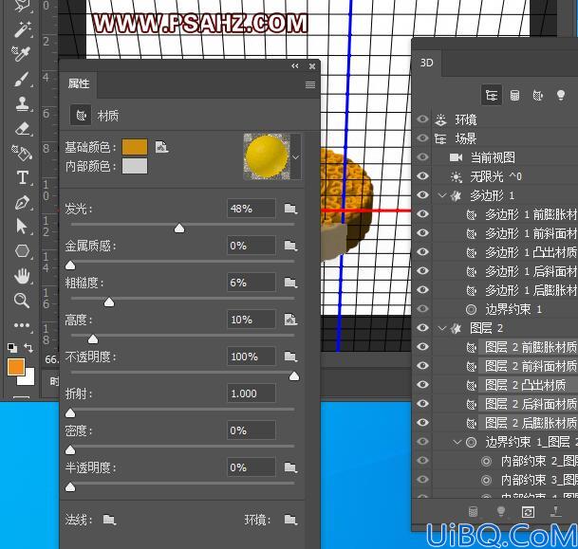578x549 pixels.
Task: Filter 3D panel by whole scene
Action: tap(492, 96)
